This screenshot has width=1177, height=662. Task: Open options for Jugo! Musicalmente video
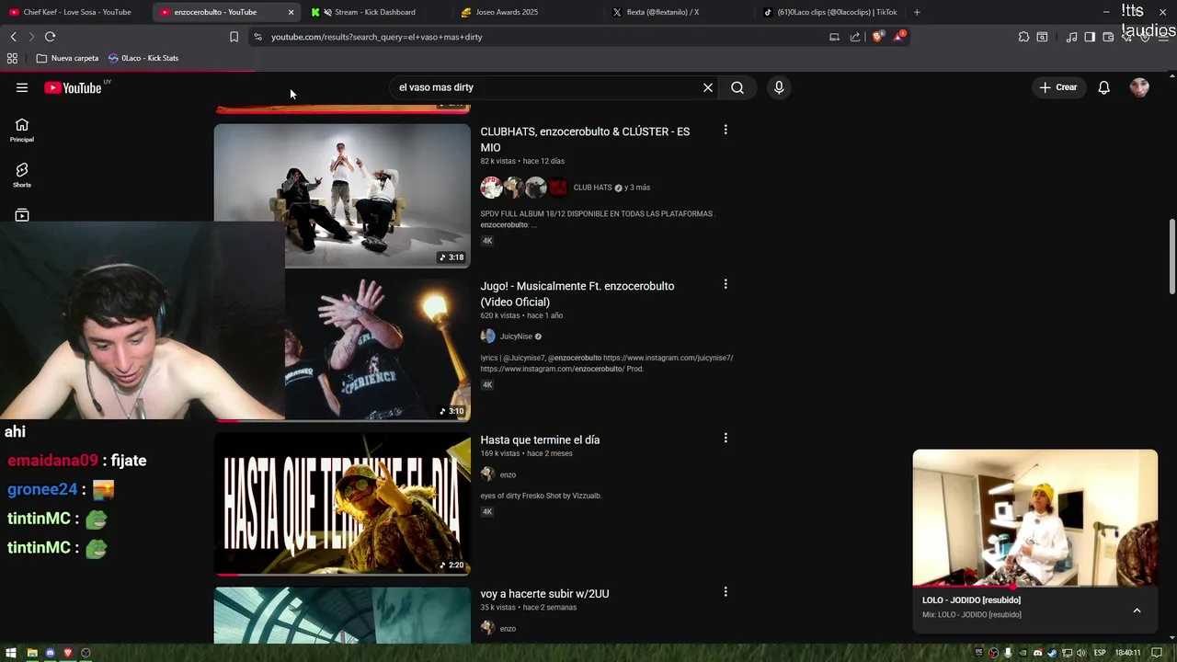(x=726, y=284)
